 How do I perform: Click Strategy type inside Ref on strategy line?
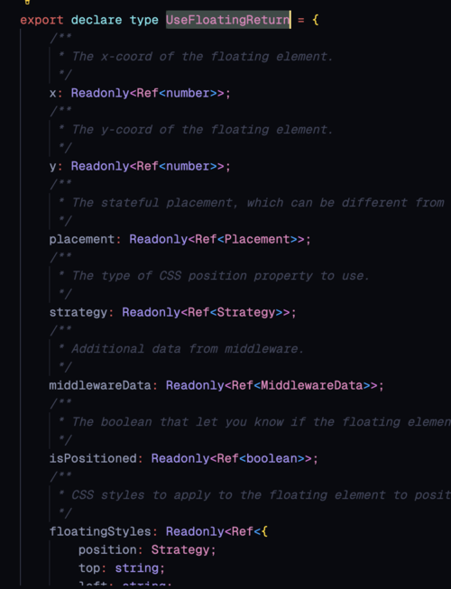point(246,312)
